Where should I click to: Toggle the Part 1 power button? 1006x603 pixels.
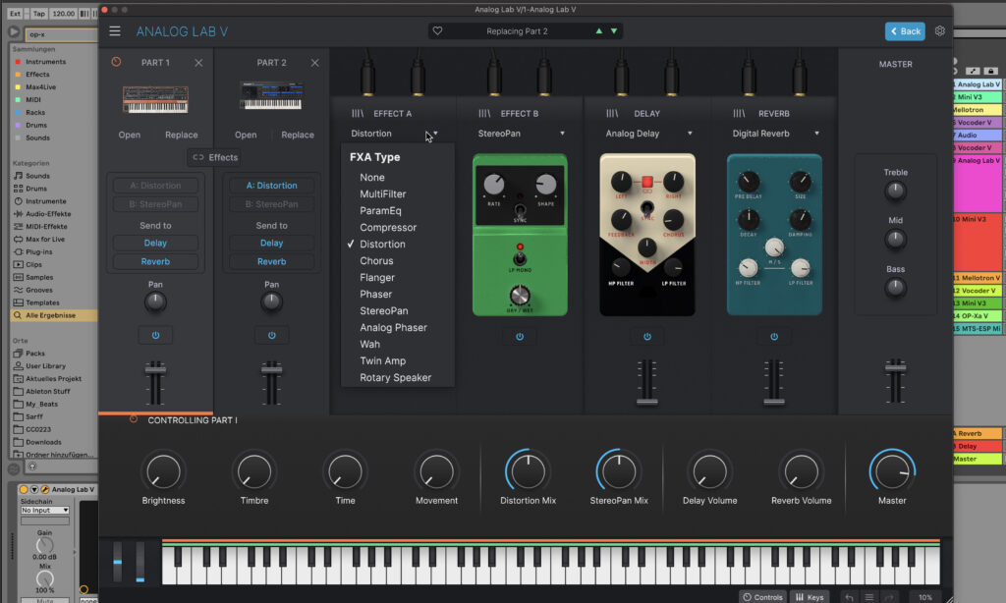(155, 335)
